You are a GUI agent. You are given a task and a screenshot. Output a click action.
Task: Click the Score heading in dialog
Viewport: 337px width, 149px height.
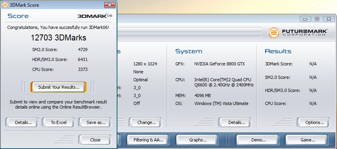coord(18,16)
